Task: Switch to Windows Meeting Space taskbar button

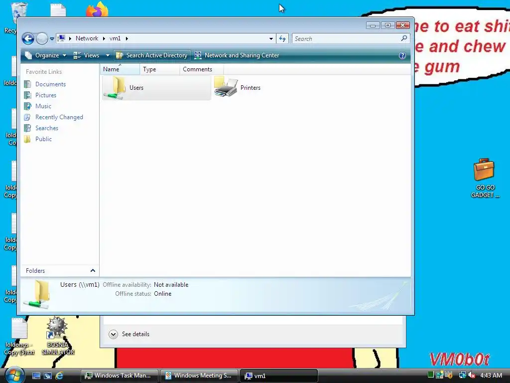Action: click(x=199, y=376)
